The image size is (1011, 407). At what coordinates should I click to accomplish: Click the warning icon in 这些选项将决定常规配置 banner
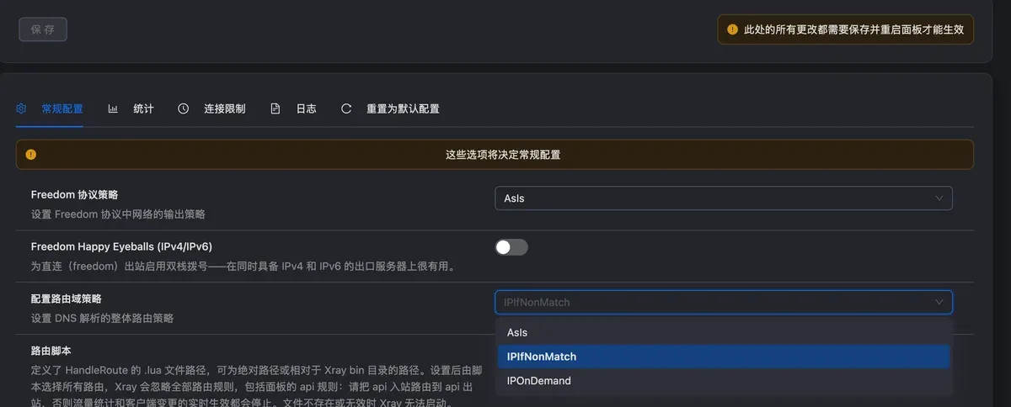pos(31,155)
